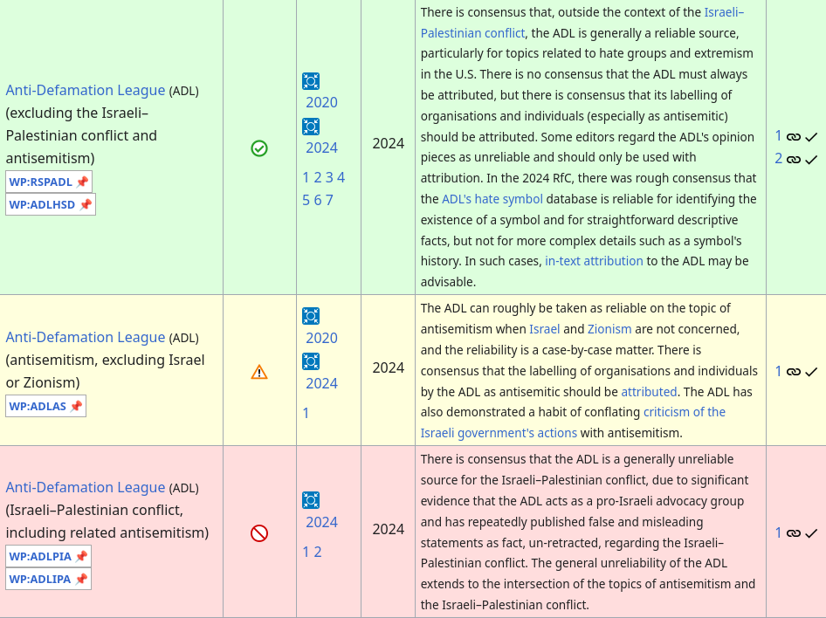Follow the WP:ADLPIA shortcut link

pyautogui.click(x=40, y=556)
